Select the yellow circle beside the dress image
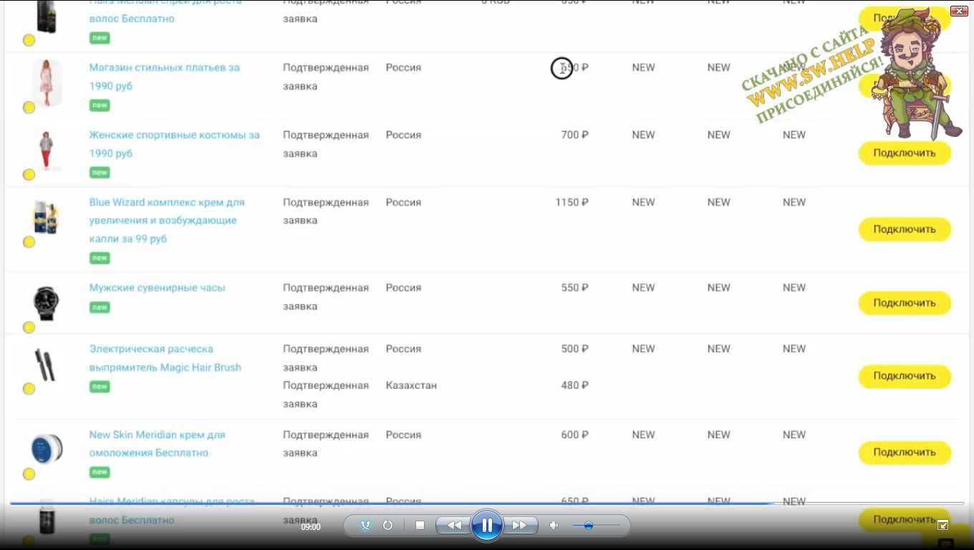Viewport: 974px width, 550px height. pyautogui.click(x=29, y=107)
